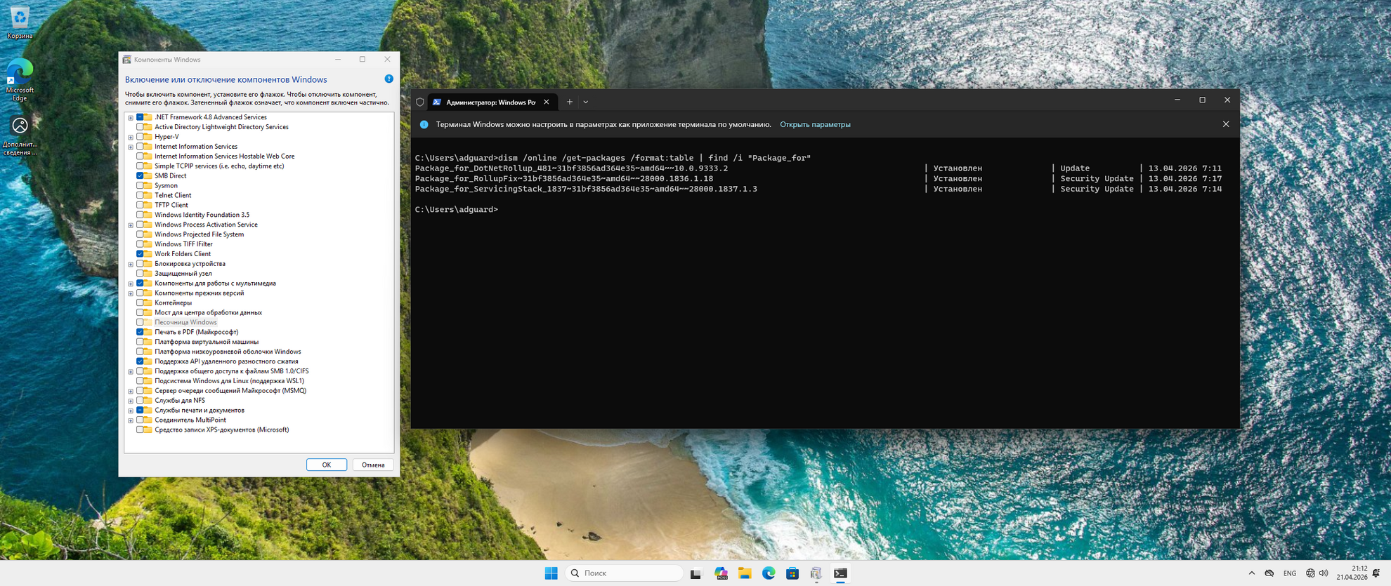Expand the Hyper-V tree node

point(131,138)
